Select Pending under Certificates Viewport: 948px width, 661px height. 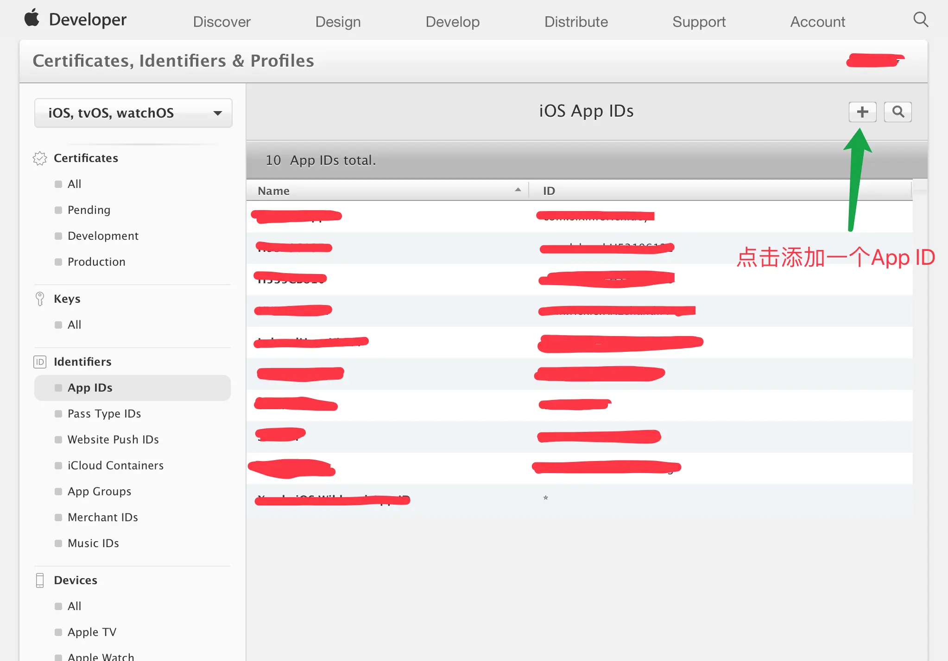(x=89, y=210)
